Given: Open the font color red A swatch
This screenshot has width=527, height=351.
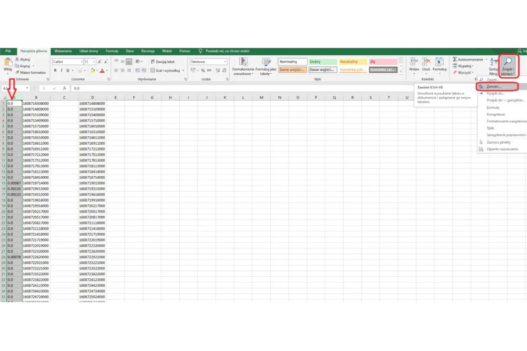Looking at the screenshot, I should coord(102,71).
